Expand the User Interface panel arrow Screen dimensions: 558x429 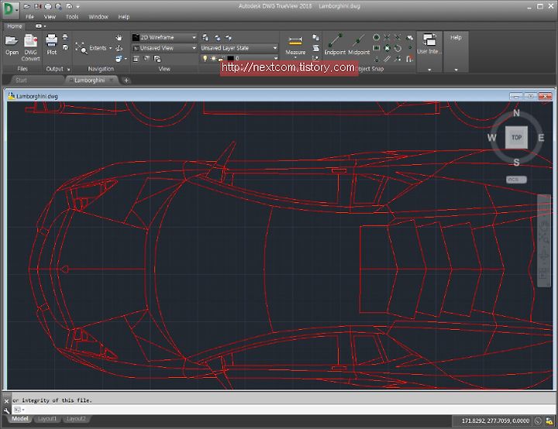[429, 70]
